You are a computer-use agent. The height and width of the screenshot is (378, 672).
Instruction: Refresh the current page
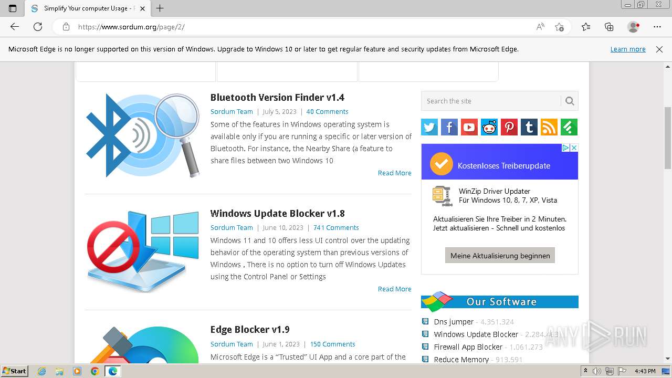coord(38,27)
